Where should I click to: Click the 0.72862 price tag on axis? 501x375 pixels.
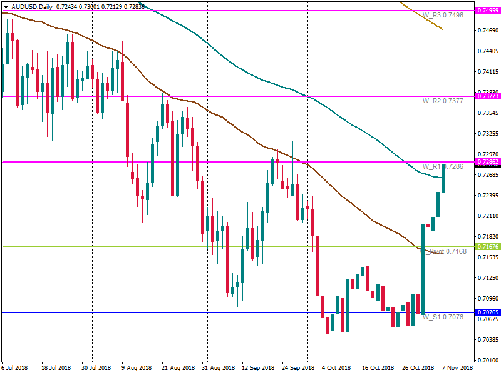coord(487,162)
